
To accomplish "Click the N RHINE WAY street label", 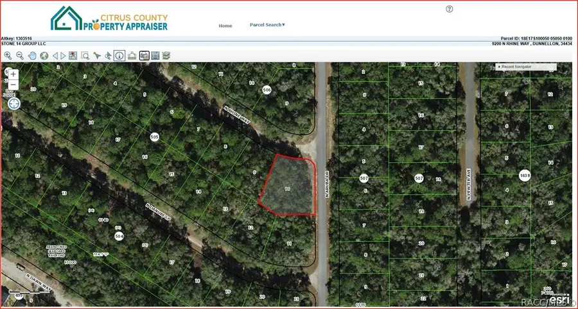I will [x=237, y=116].
